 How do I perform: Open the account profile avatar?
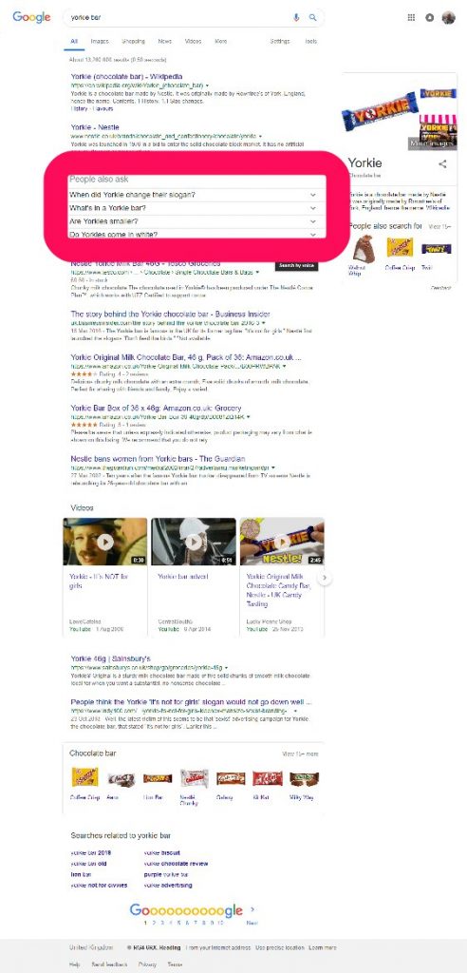[x=448, y=17]
